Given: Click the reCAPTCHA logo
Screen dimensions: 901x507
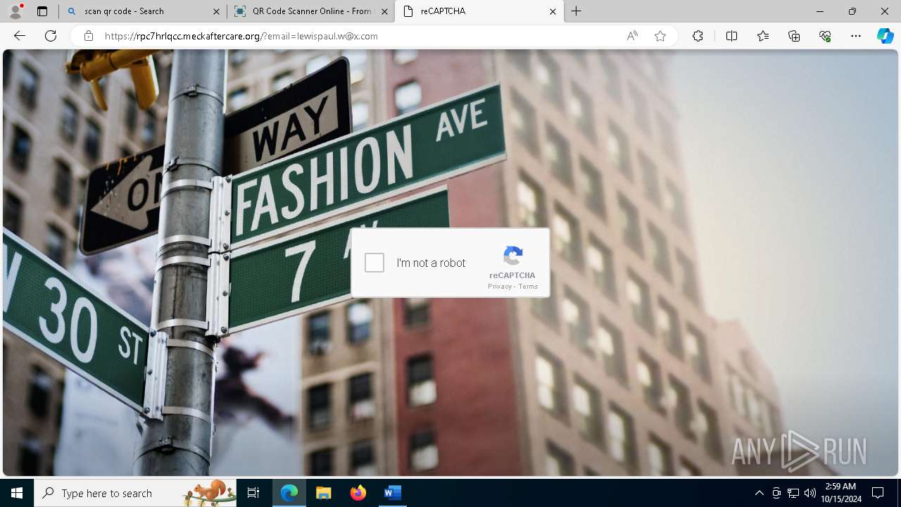Looking at the screenshot, I should click(513, 256).
